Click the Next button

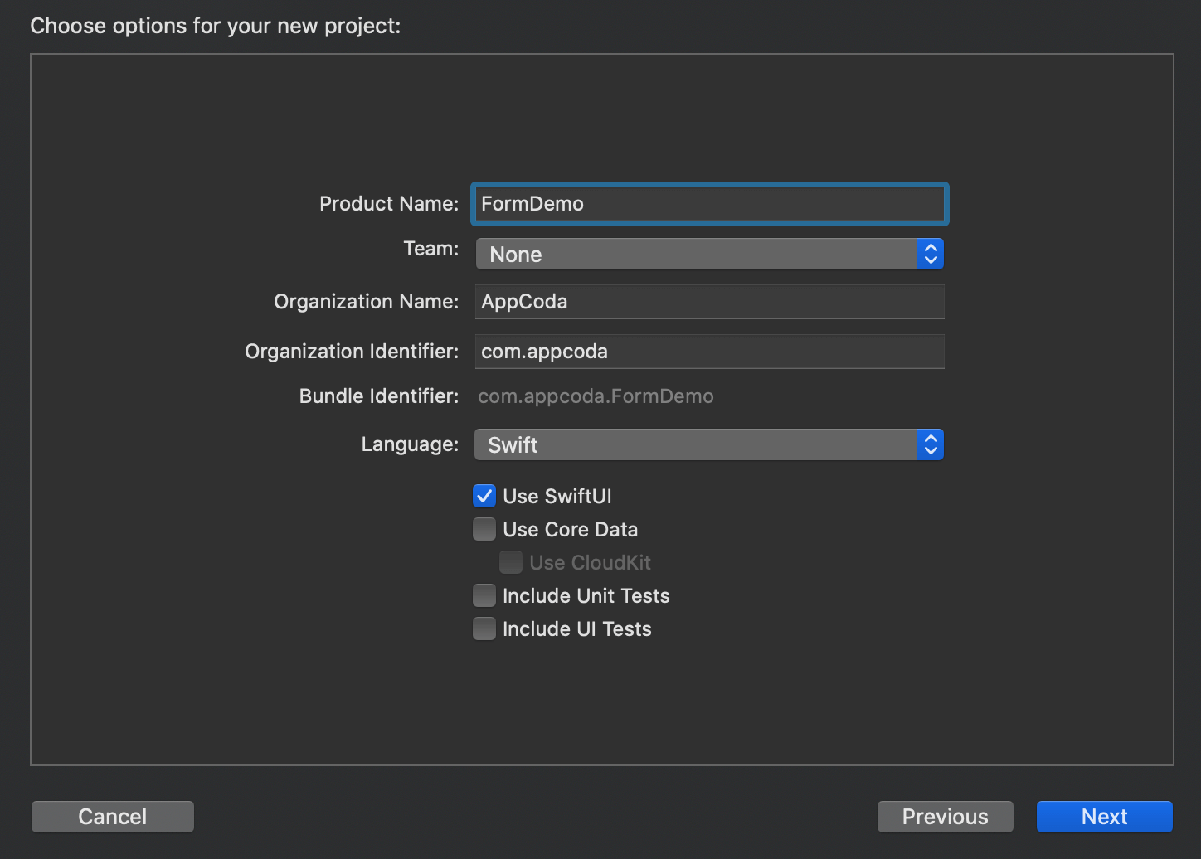pos(1104,816)
